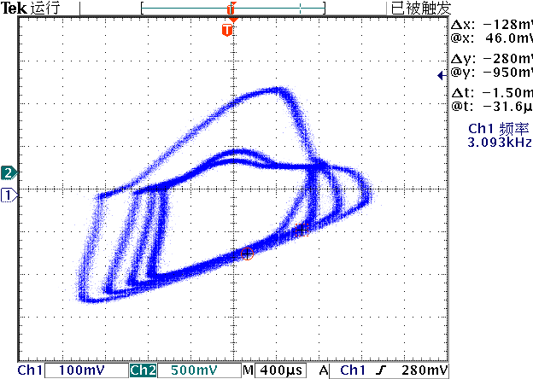
Task: Click the @x: 46.0m readout
Action: (491, 38)
